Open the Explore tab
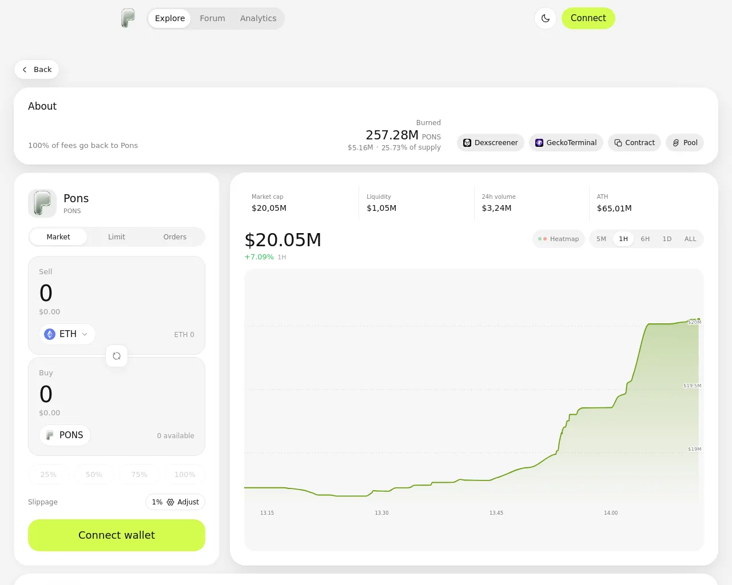732x585 pixels. (170, 18)
